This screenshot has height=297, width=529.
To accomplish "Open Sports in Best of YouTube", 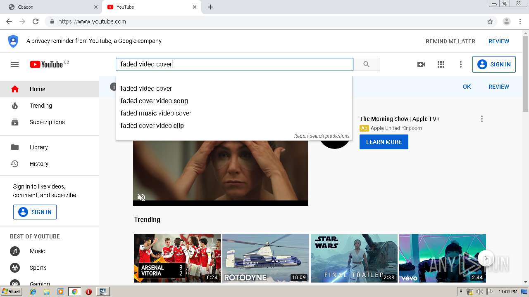I will 50,268.
